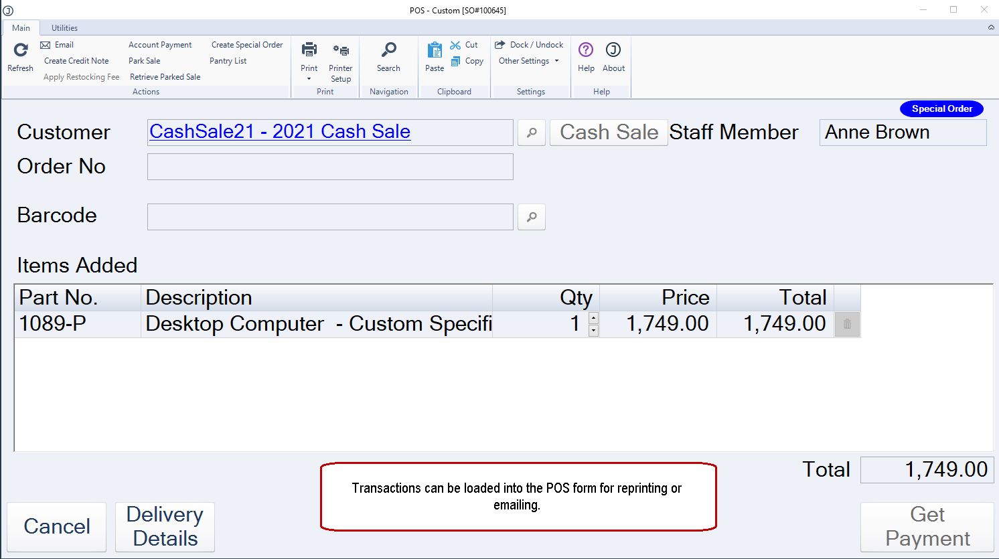Click Account Payment action
Image resolution: width=999 pixels, height=559 pixels.
160,45
